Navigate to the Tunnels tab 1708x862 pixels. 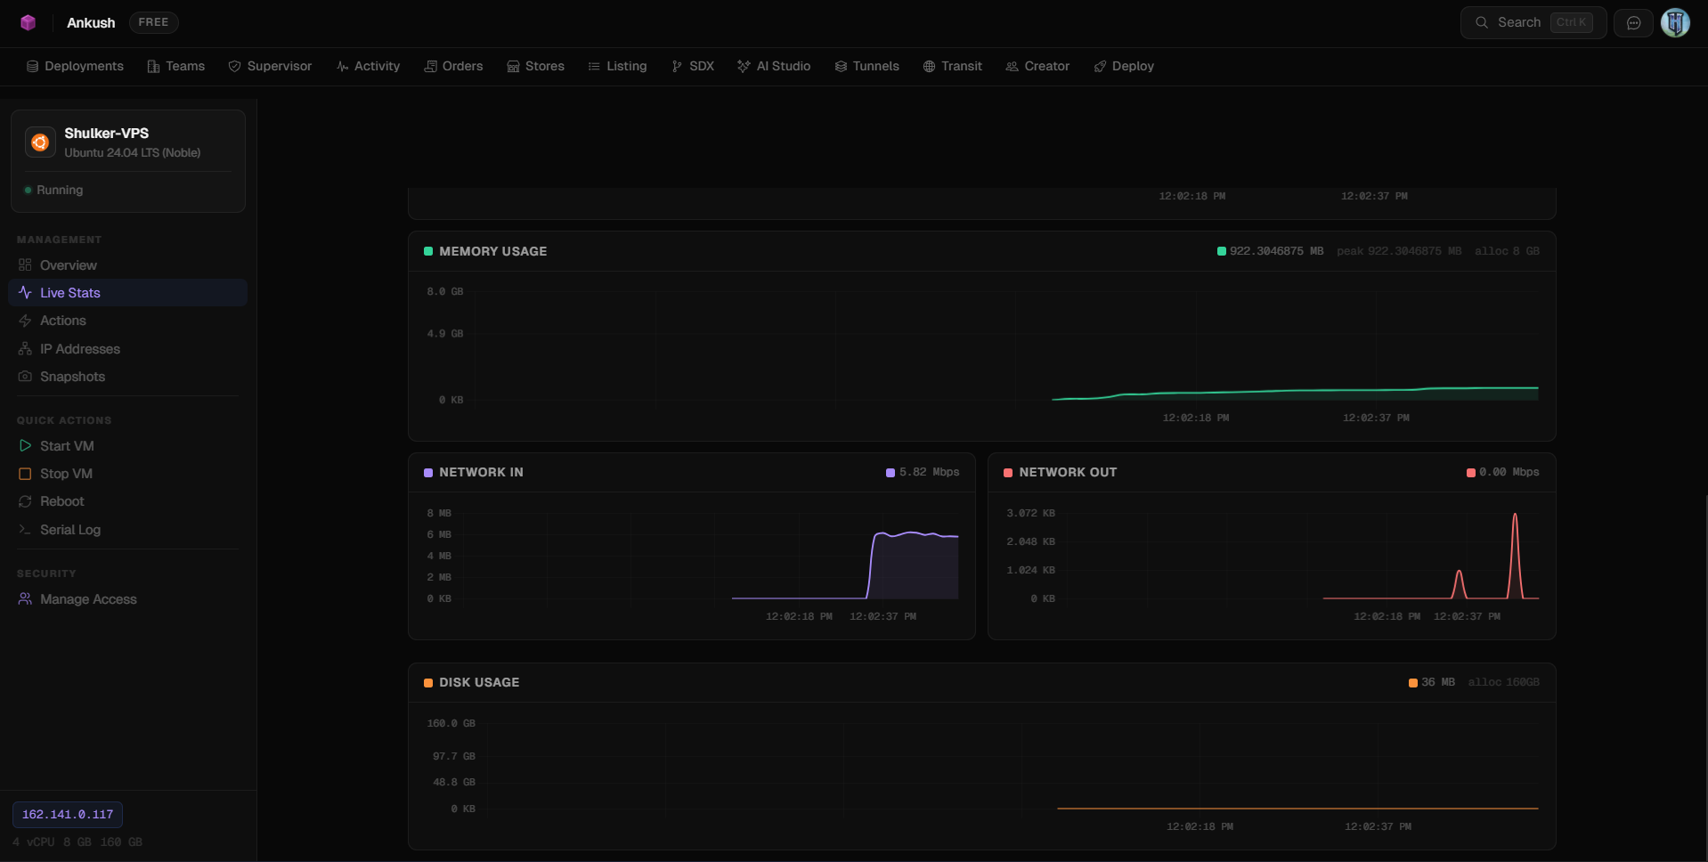coord(866,67)
